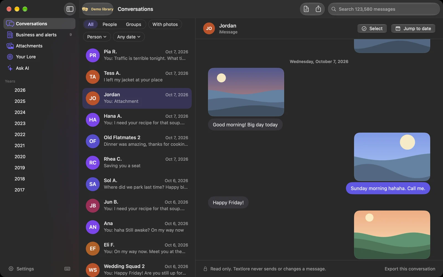Click the Attachments photo icon

pyautogui.click(x=10, y=46)
